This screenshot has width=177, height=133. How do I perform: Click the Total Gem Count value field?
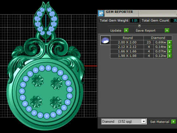pyautogui.click(x=174, y=21)
